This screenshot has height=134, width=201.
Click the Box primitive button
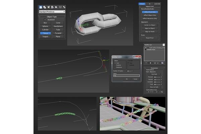[x=45, y=23]
